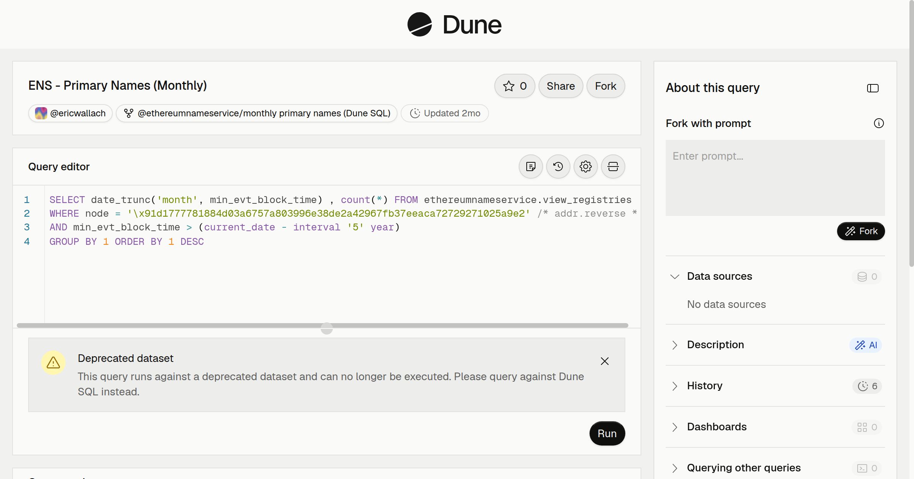Open the query notes icon in editor toolbar
Image resolution: width=914 pixels, height=479 pixels.
(531, 167)
